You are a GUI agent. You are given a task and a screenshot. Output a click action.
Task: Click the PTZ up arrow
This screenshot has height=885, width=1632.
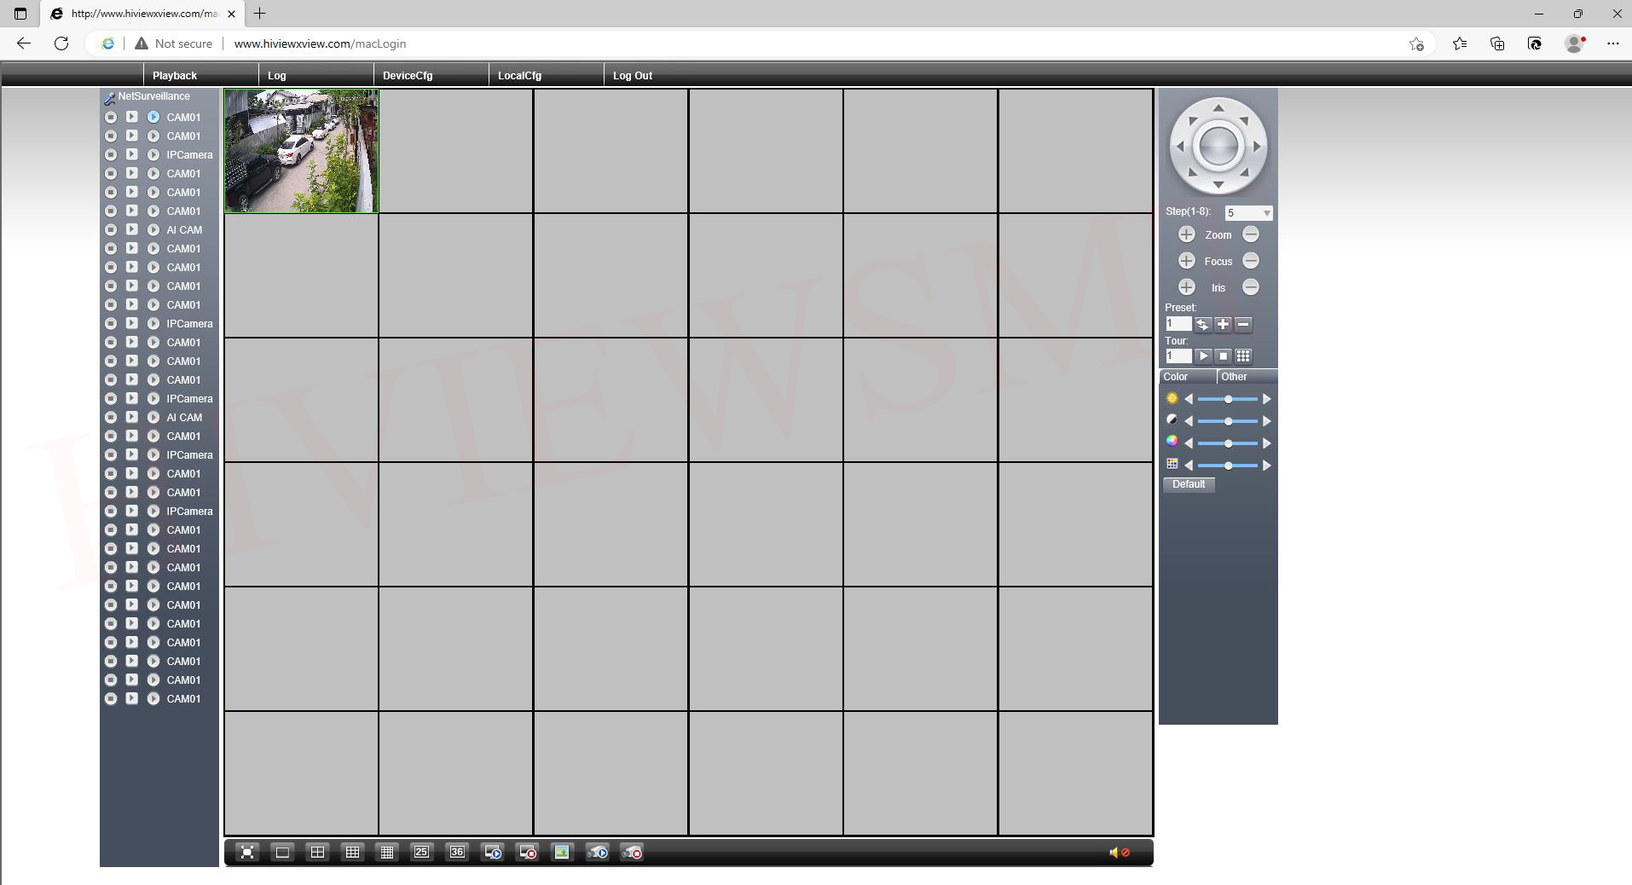point(1218,108)
